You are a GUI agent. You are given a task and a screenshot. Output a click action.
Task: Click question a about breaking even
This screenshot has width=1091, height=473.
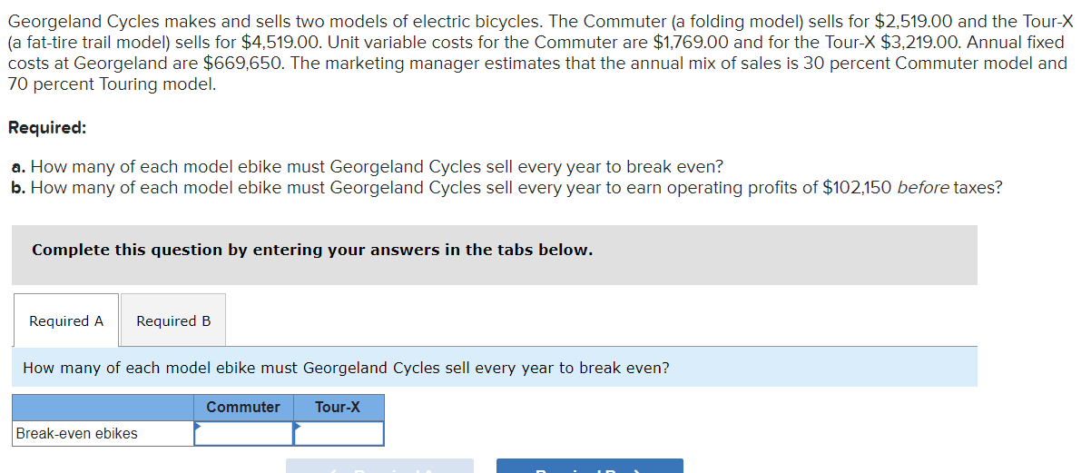[x=367, y=167]
